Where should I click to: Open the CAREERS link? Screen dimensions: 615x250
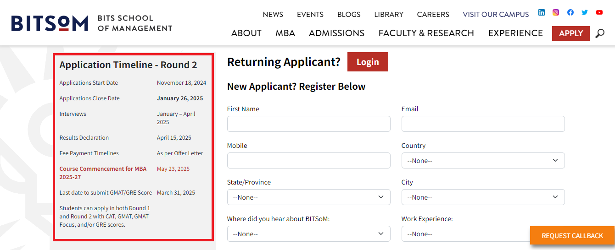click(x=433, y=14)
